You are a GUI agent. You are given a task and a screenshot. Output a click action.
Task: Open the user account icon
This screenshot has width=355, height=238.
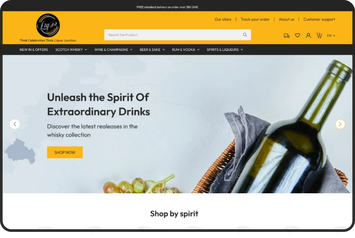[308, 36]
